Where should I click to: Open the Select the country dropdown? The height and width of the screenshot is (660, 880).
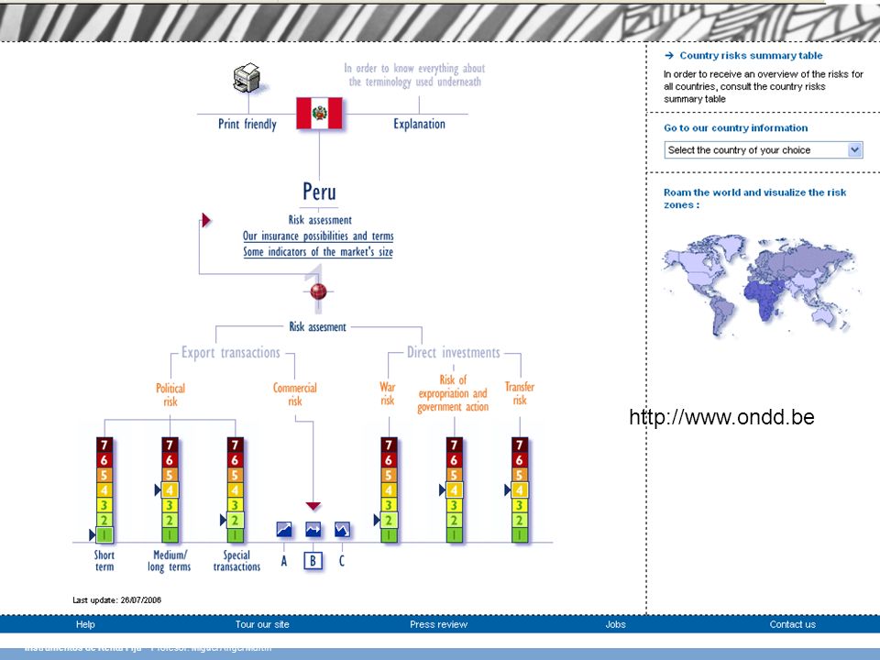(764, 149)
